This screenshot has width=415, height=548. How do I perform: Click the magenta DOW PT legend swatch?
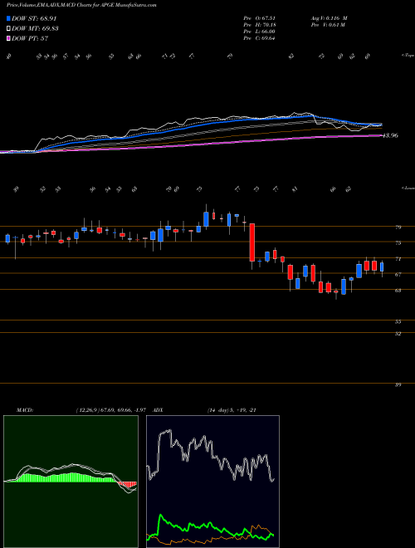8,38
